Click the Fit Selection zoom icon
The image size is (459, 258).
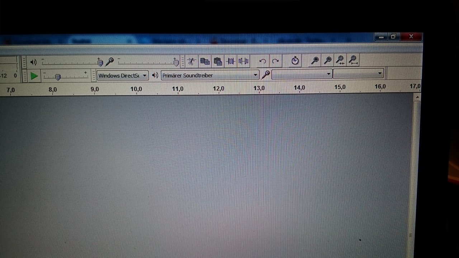[x=340, y=61]
